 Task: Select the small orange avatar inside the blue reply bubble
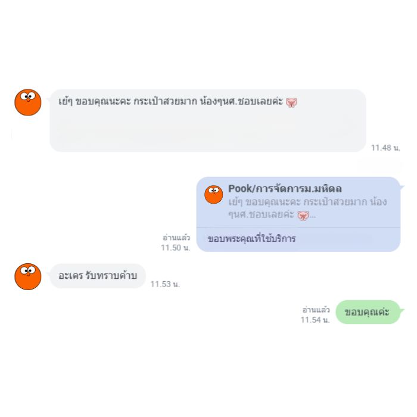point(213,195)
